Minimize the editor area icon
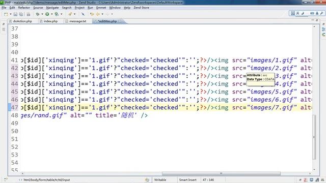The height and width of the screenshot is (183, 326). pos(313,20)
